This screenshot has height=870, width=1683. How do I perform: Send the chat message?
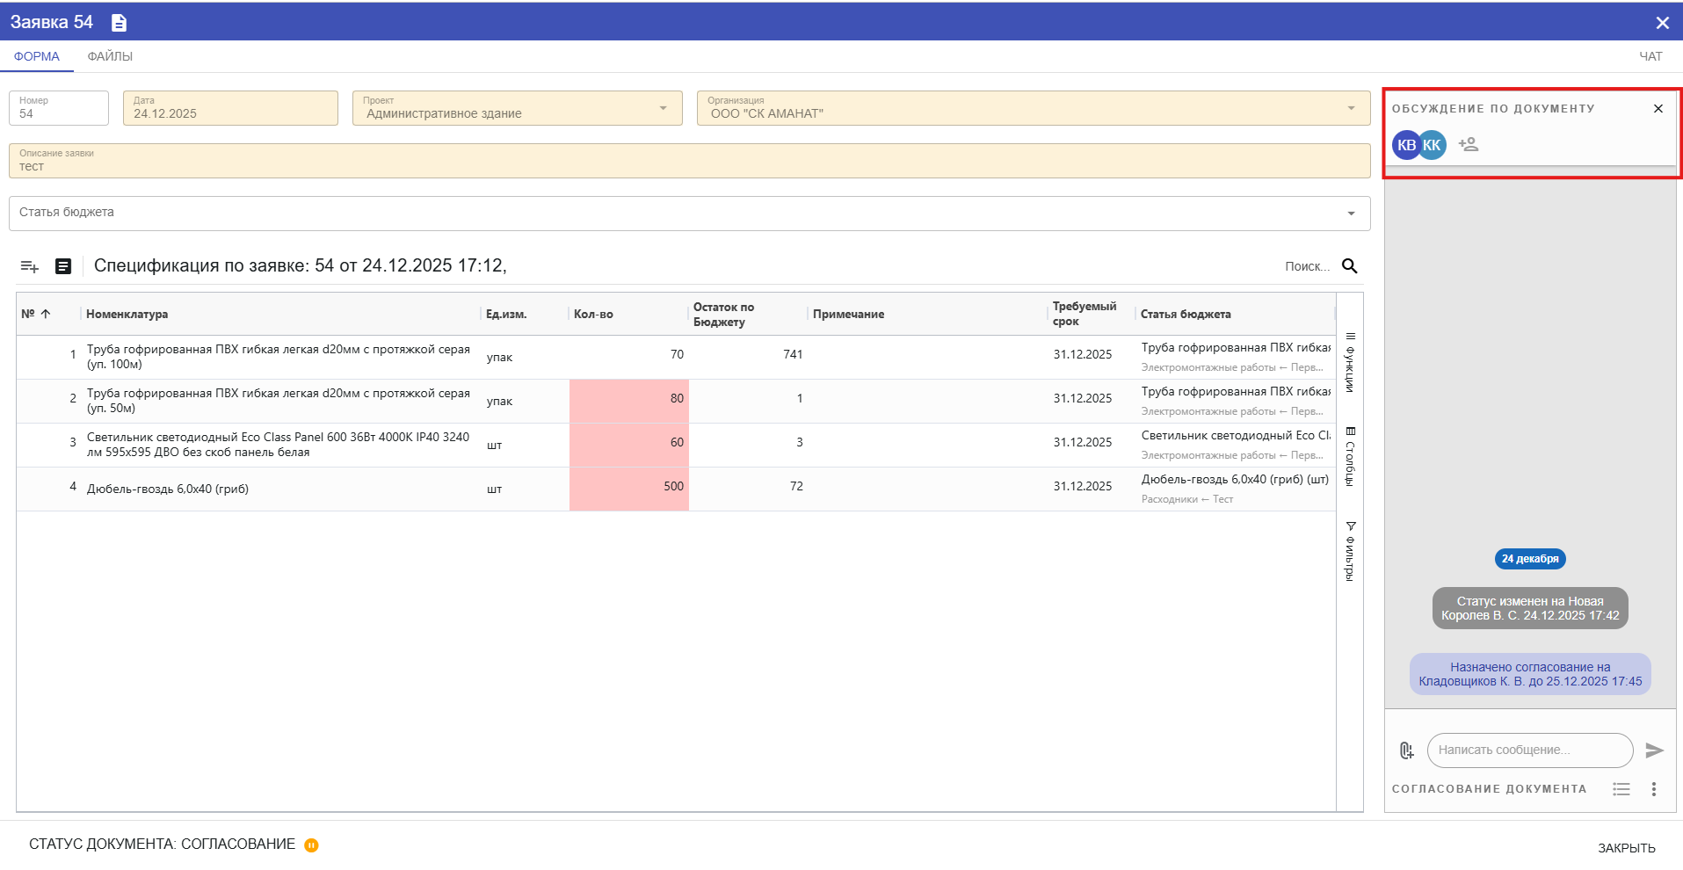pyautogui.click(x=1654, y=750)
